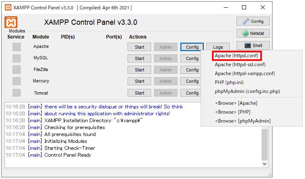Select Apache (httpd-ssl.conf) menu entry
Screen dimensions: 305x179
click(x=240, y=65)
